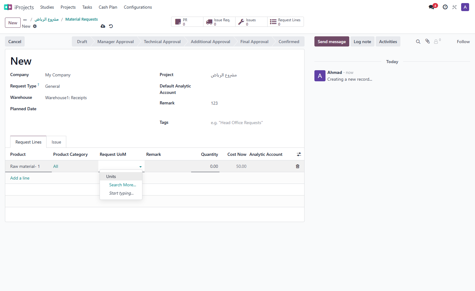475x291 pixels.
Task: Select the Confirmed status stage
Action: 289,42
